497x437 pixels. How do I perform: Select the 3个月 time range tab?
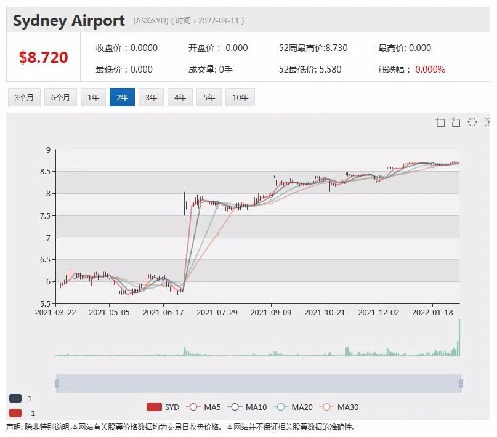[24, 97]
